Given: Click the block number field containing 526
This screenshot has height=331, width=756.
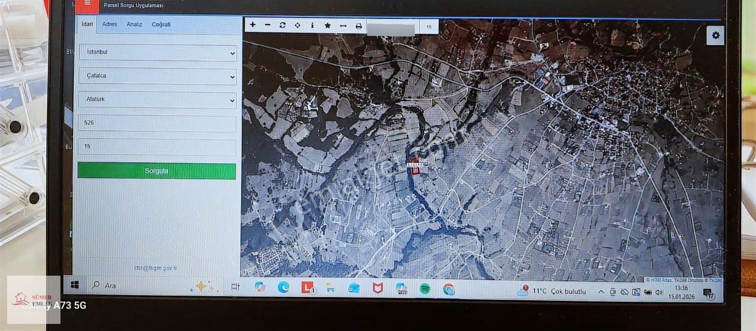Looking at the screenshot, I should (x=158, y=123).
